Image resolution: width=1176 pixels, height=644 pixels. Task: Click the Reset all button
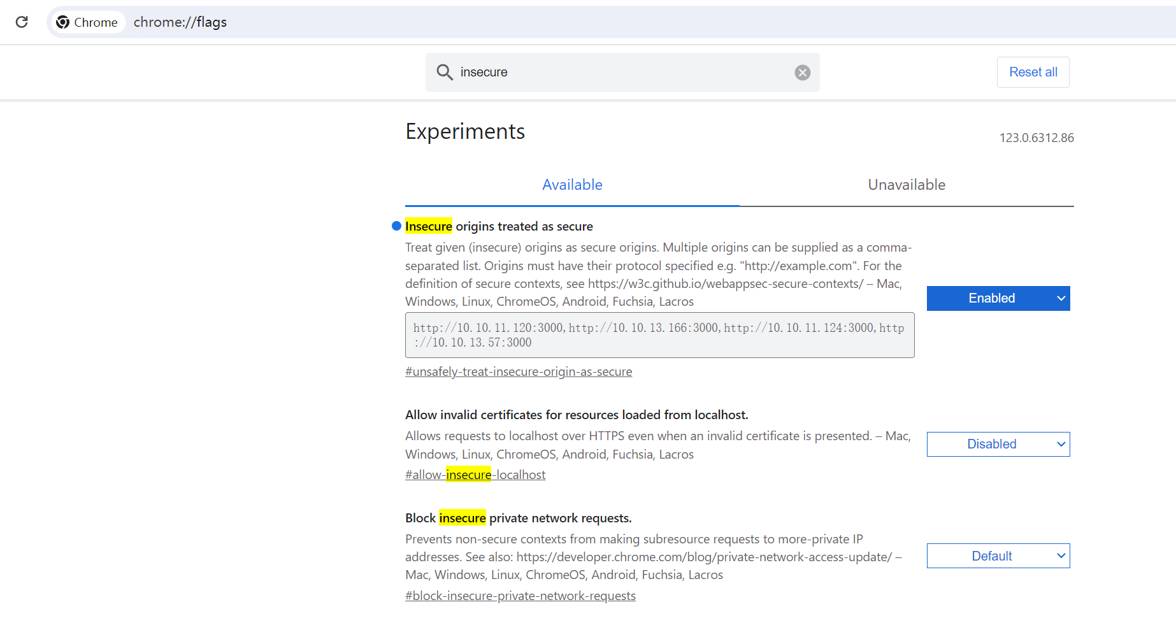(x=1033, y=72)
